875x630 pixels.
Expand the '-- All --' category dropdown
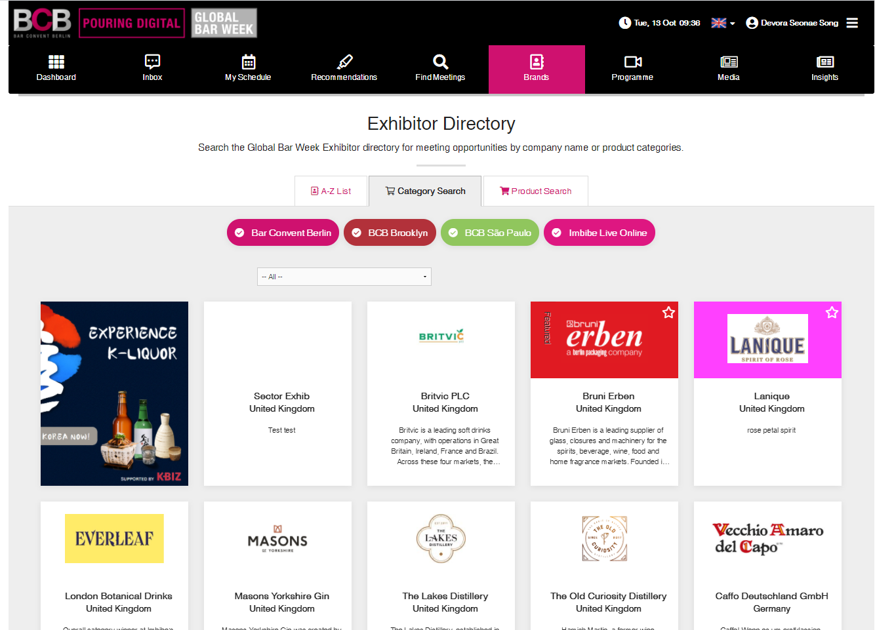pyautogui.click(x=344, y=277)
